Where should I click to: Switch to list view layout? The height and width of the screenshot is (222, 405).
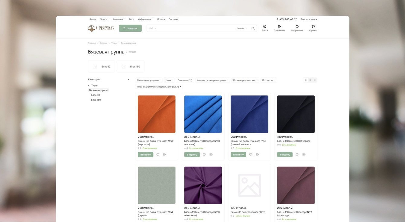(x=310, y=80)
